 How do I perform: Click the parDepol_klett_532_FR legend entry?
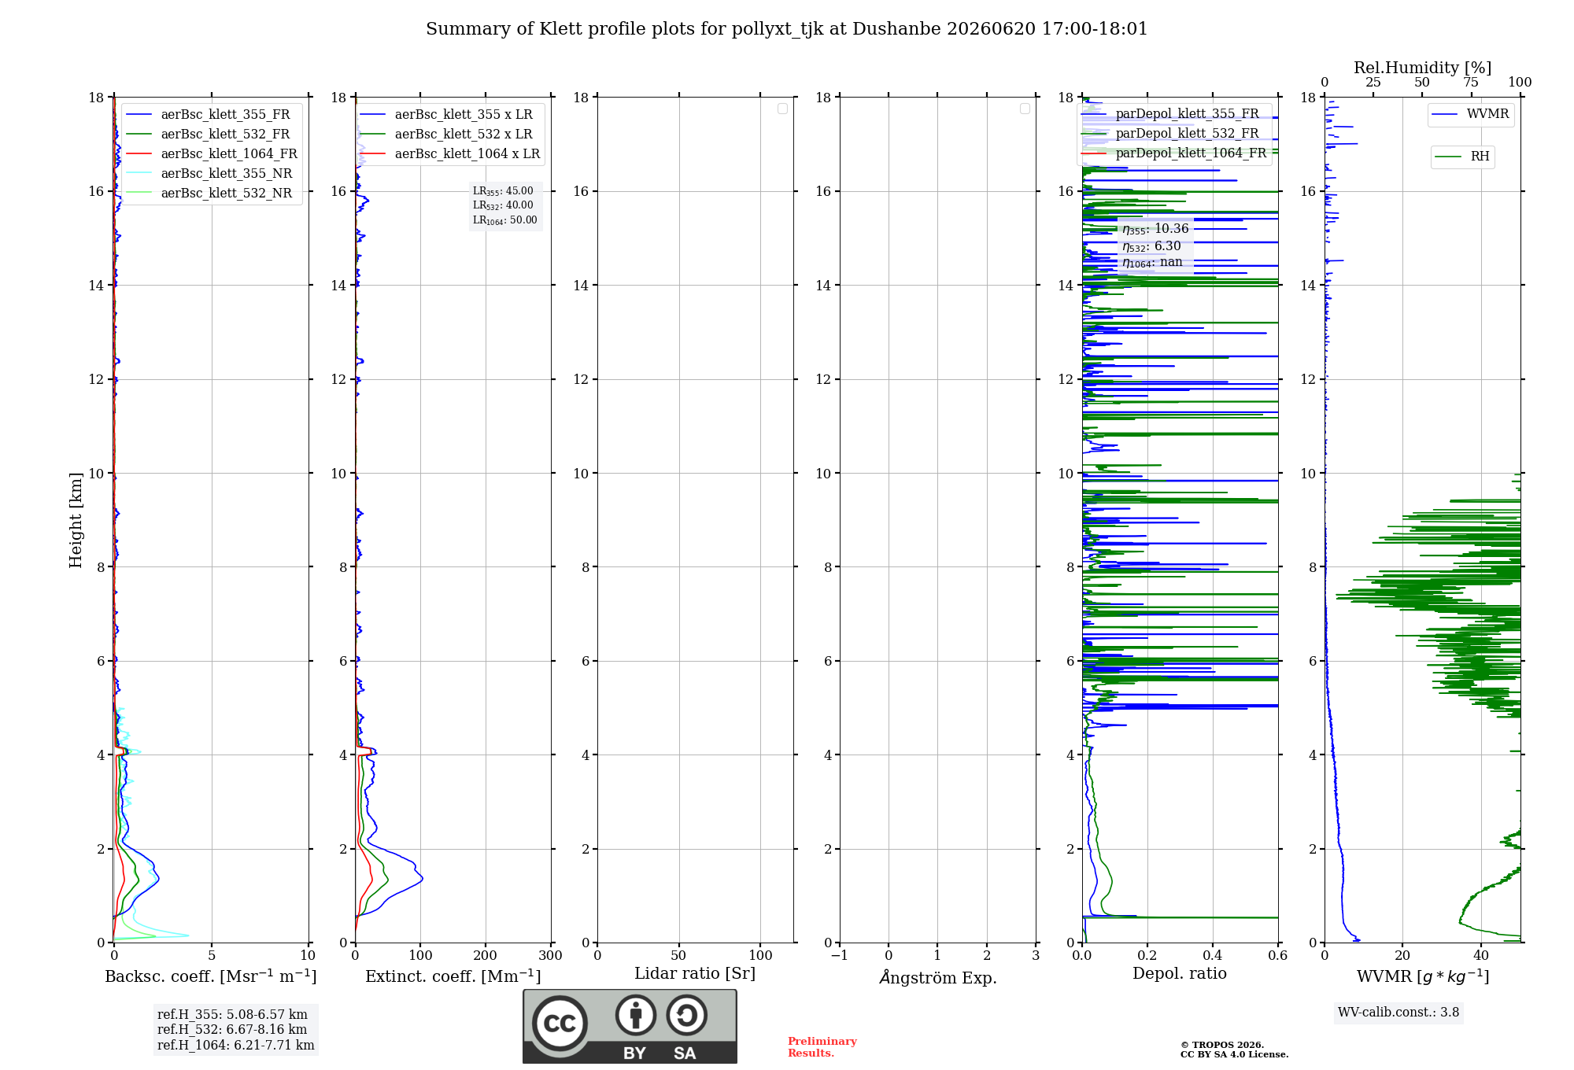[x=1173, y=134]
